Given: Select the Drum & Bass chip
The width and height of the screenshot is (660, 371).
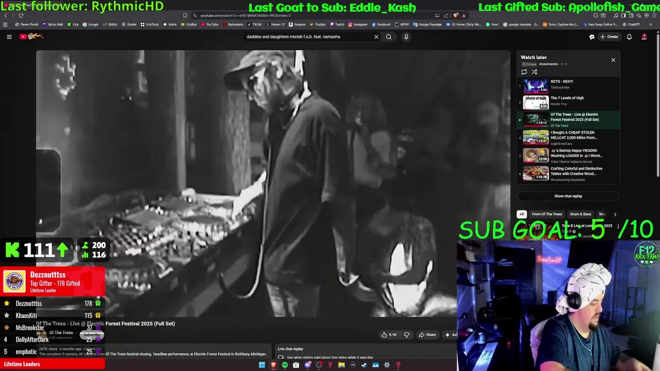Looking at the screenshot, I should click(x=581, y=214).
